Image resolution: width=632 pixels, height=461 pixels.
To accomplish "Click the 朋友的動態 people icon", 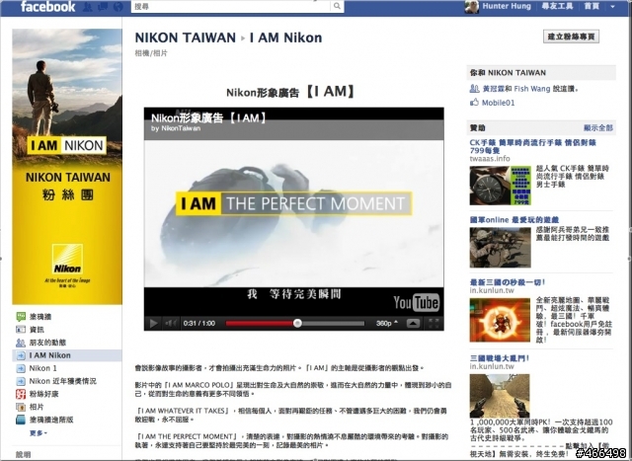I will pyautogui.click(x=21, y=343).
